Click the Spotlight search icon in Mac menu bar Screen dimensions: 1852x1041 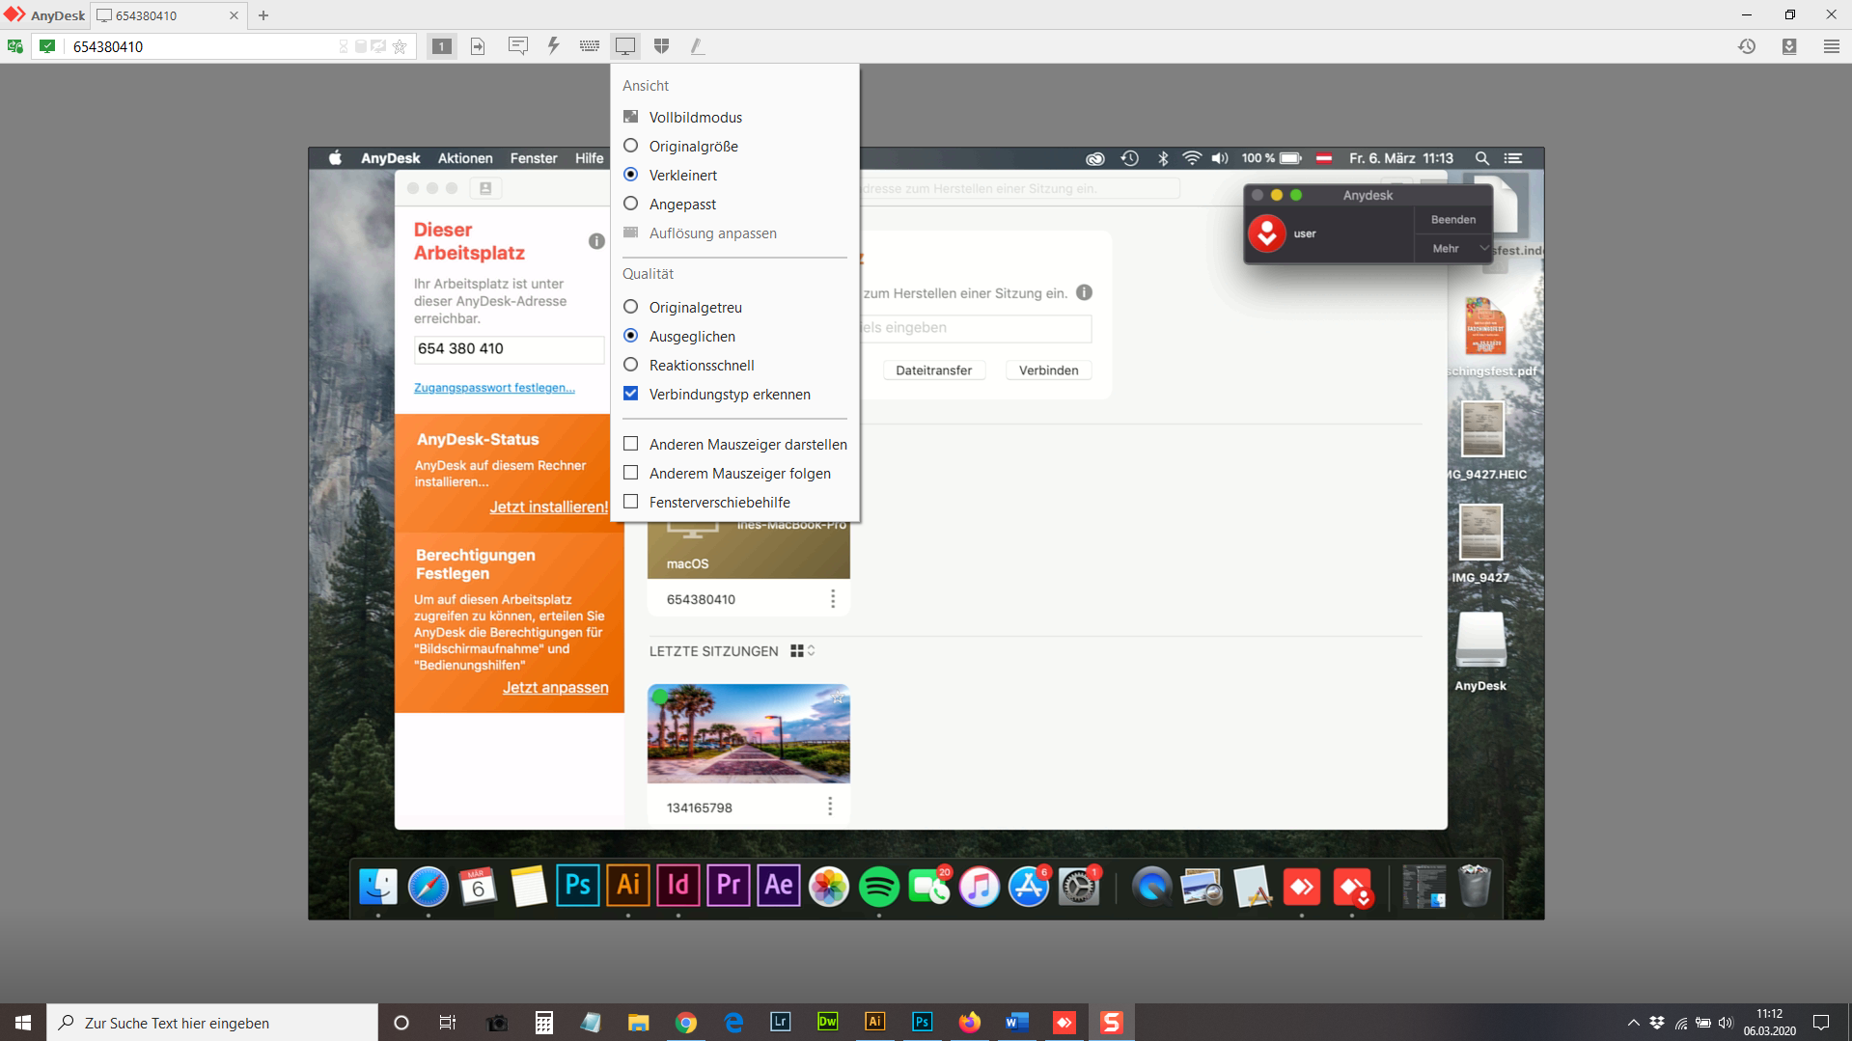click(x=1481, y=158)
